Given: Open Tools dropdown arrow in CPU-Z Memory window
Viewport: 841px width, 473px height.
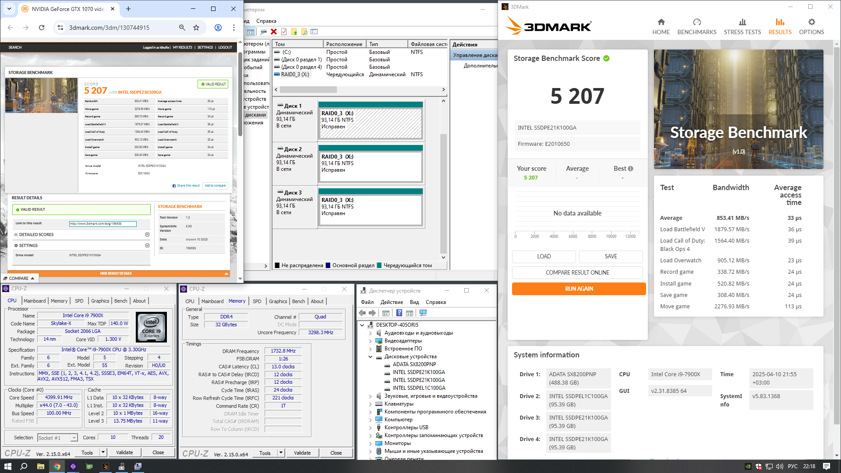Looking at the screenshot, I should pos(281,453).
